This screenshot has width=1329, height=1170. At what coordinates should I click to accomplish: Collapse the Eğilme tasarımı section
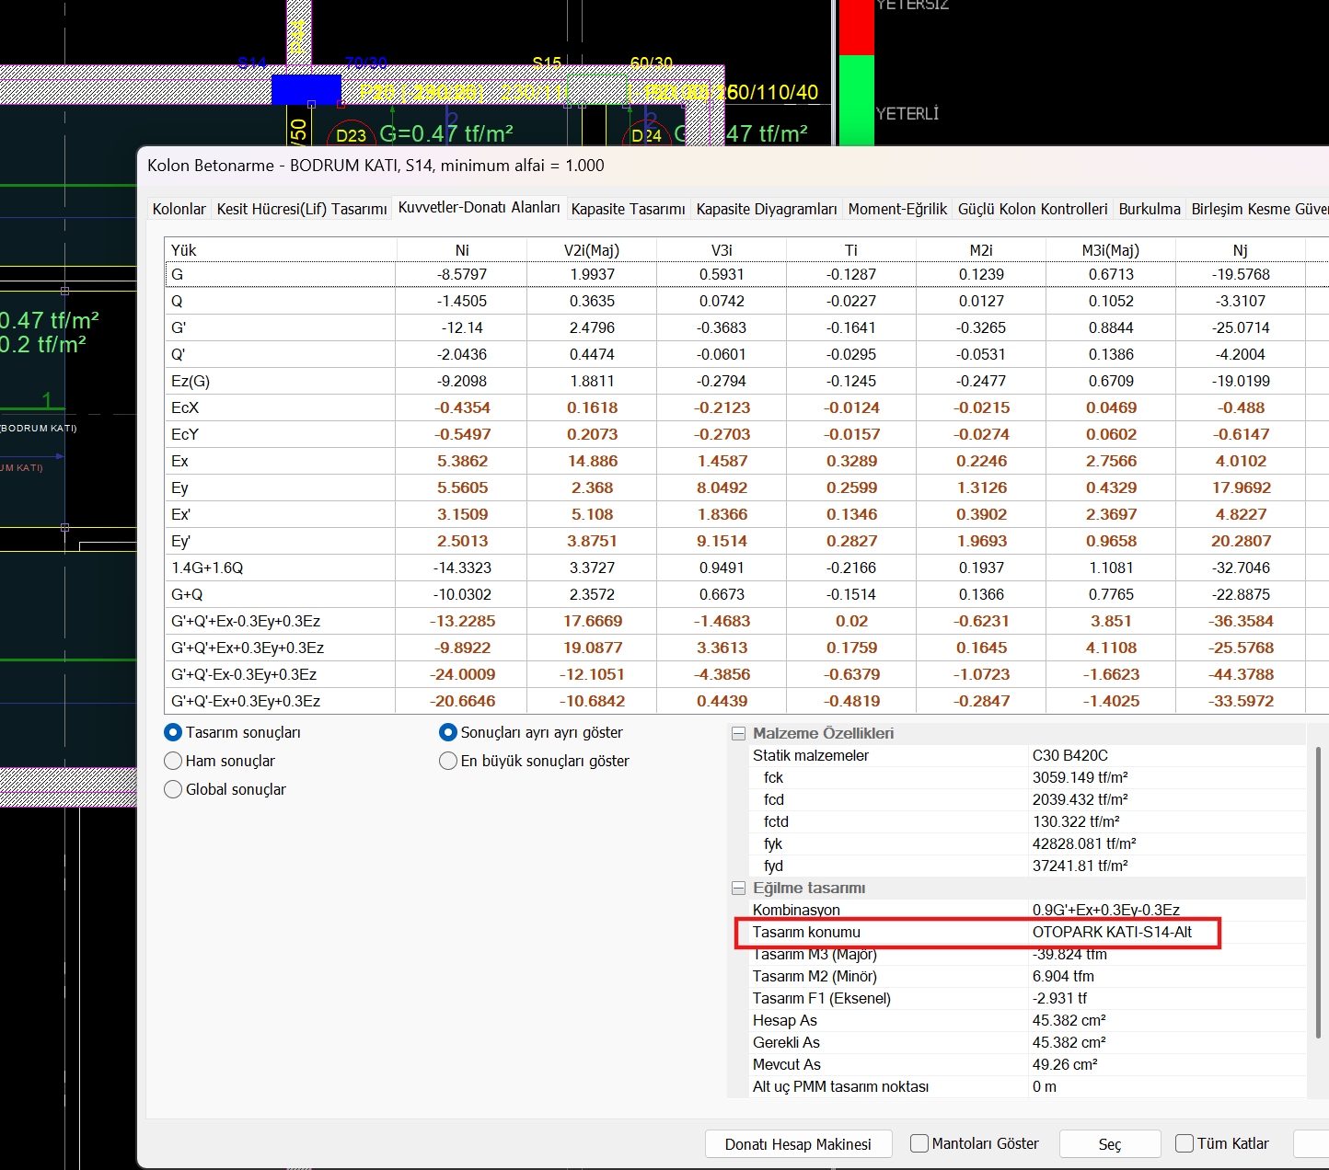738,888
